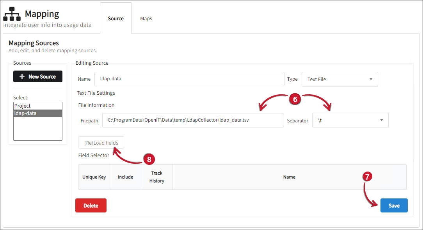423x230 pixels.
Task: Click the Unique Key column header
Action: click(x=94, y=177)
